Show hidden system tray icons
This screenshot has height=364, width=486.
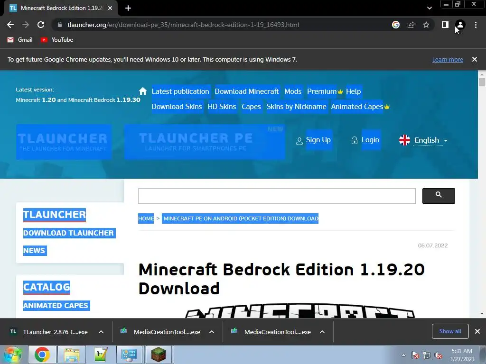point(403,355)
